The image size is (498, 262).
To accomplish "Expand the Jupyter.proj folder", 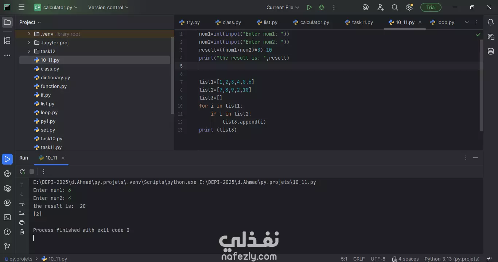I will pyautogui.click(x=29, y=43).
